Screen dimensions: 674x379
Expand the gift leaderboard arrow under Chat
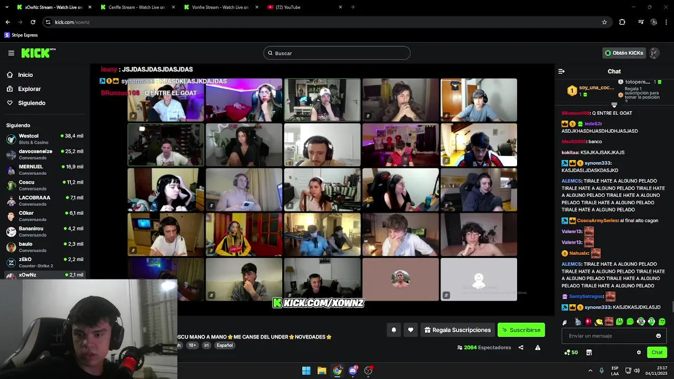click(614, 105)
